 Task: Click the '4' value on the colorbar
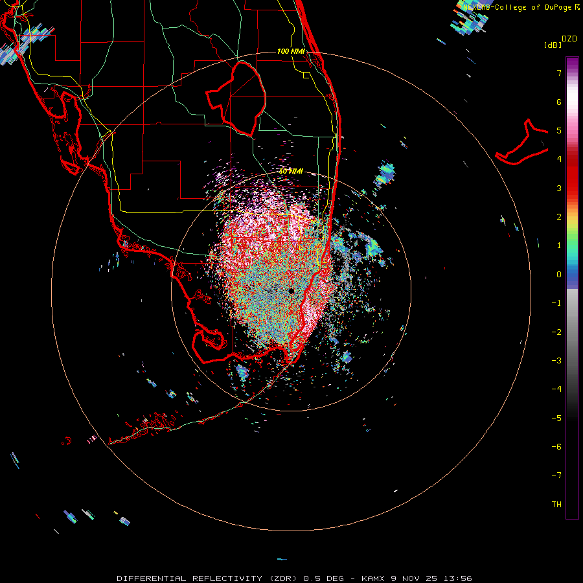coord(559,159)
